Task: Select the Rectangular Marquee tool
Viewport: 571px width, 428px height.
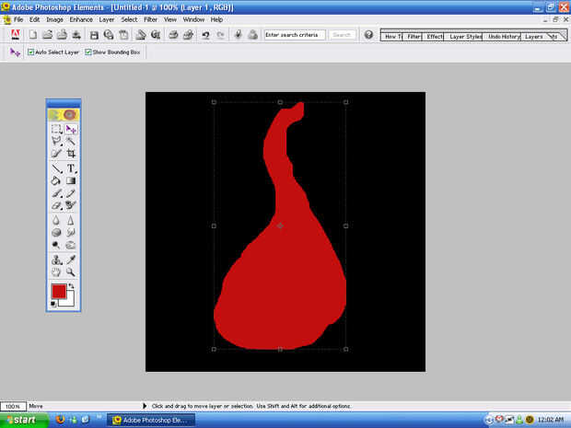Action: [56, 130]
